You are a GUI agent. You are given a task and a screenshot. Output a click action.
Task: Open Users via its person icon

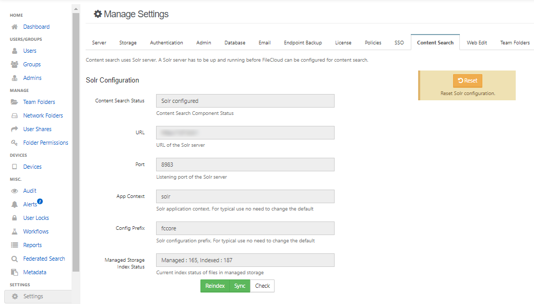[x=15, y=51]
